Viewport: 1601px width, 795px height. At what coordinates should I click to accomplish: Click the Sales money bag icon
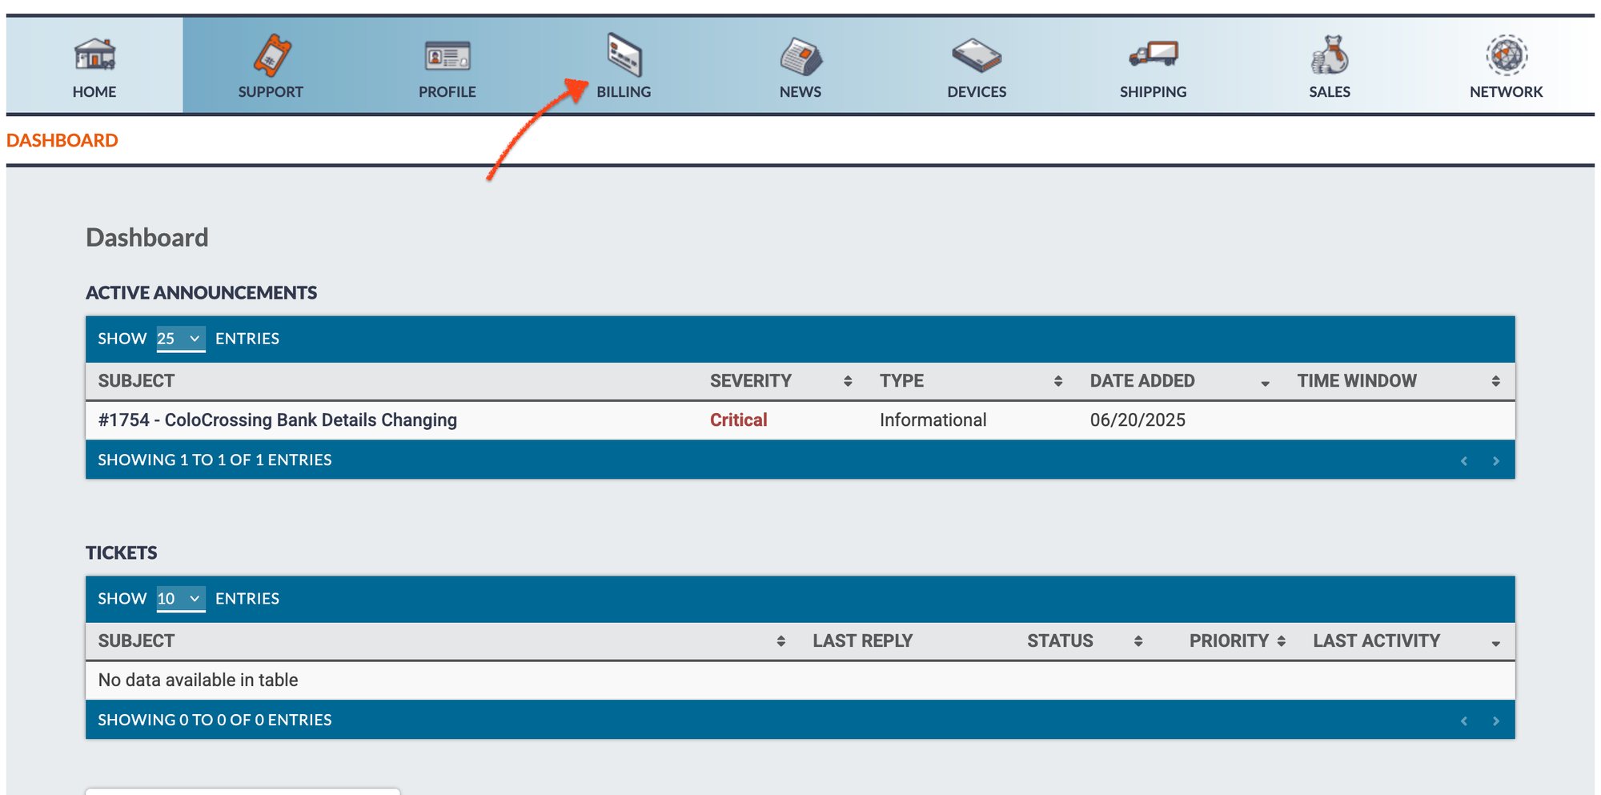[1330, 55]
